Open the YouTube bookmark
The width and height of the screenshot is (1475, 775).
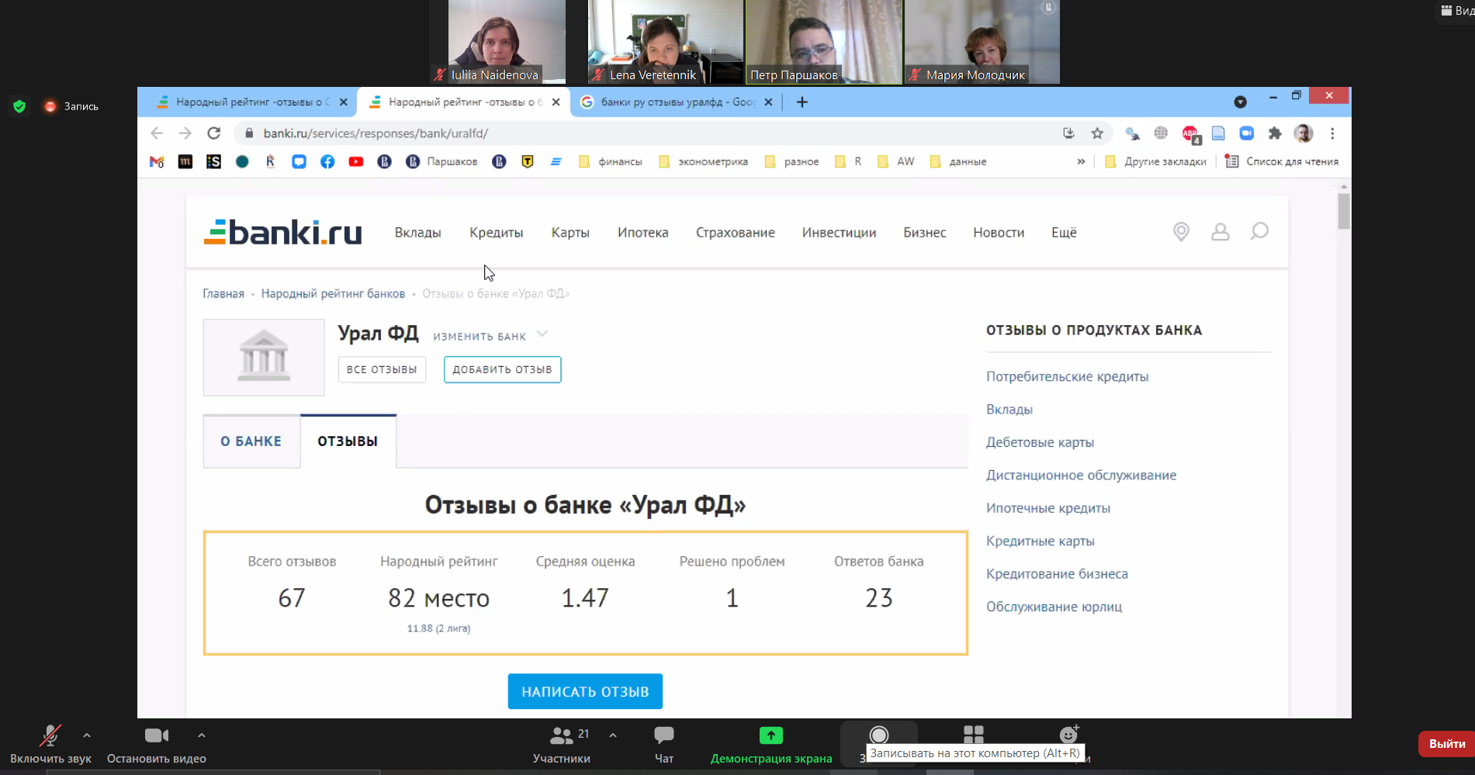tap(356, 161)
